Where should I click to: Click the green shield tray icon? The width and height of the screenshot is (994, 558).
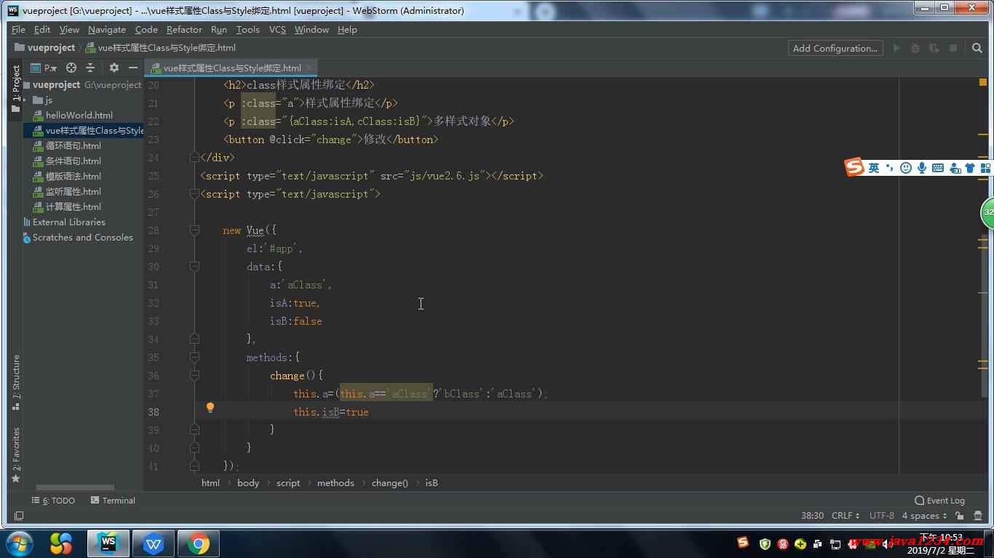765,543
